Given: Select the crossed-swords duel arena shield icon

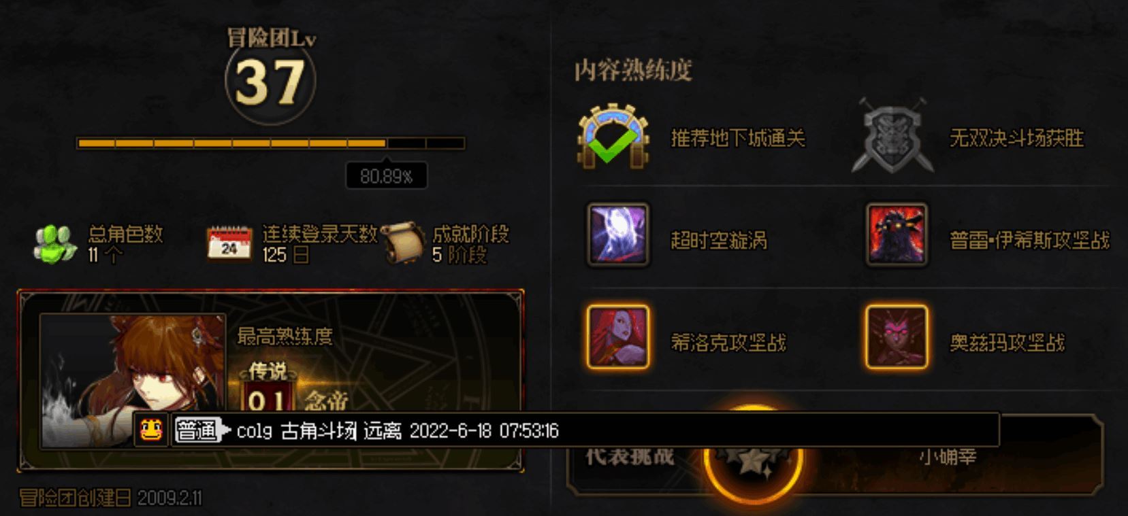Looking at the screenshot, I should click(x=892, y=135).
